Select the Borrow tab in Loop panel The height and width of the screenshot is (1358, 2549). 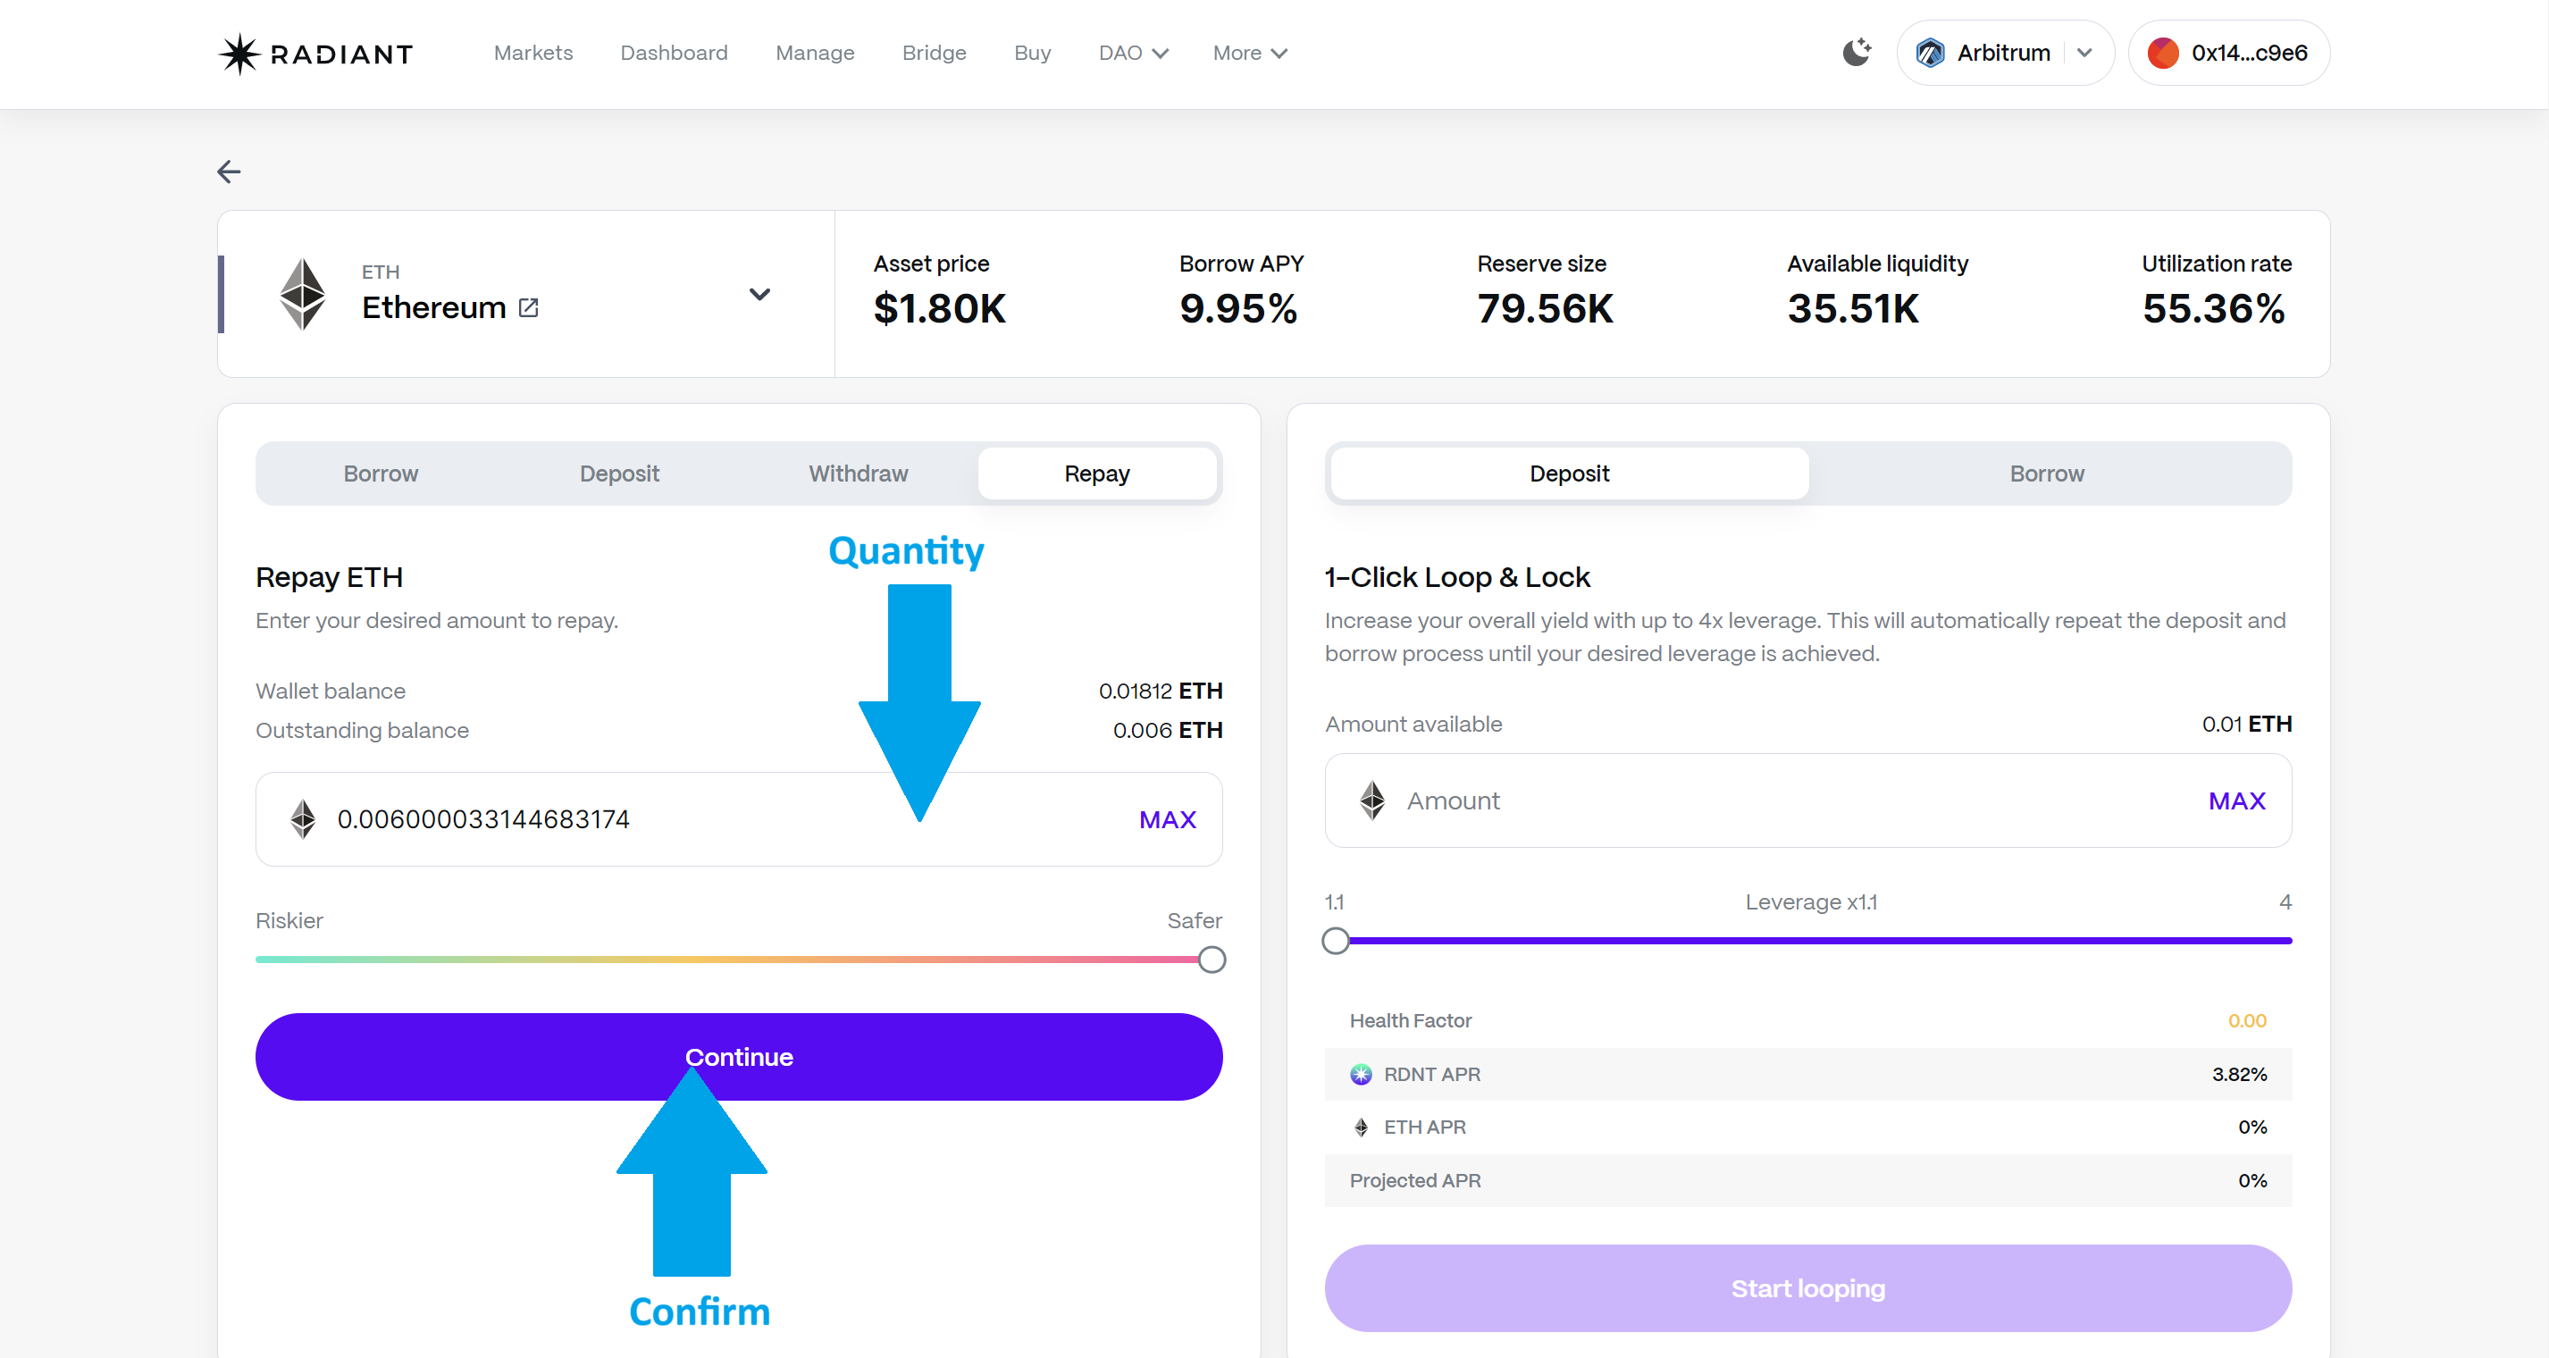coord(2046,474)
